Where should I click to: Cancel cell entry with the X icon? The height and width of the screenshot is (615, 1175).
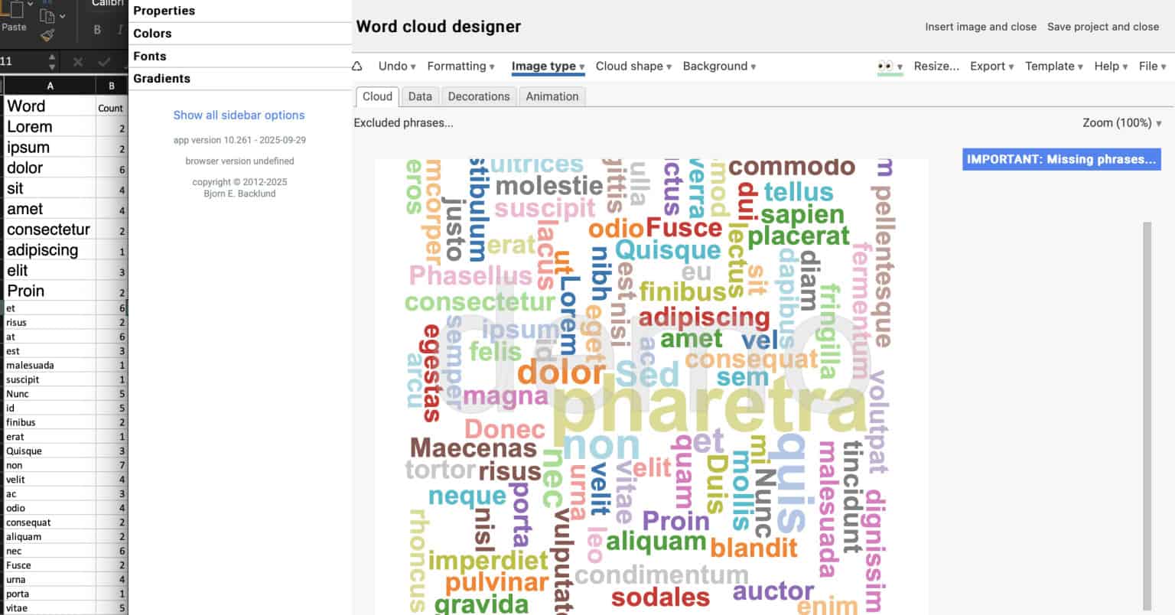point(77,62)
